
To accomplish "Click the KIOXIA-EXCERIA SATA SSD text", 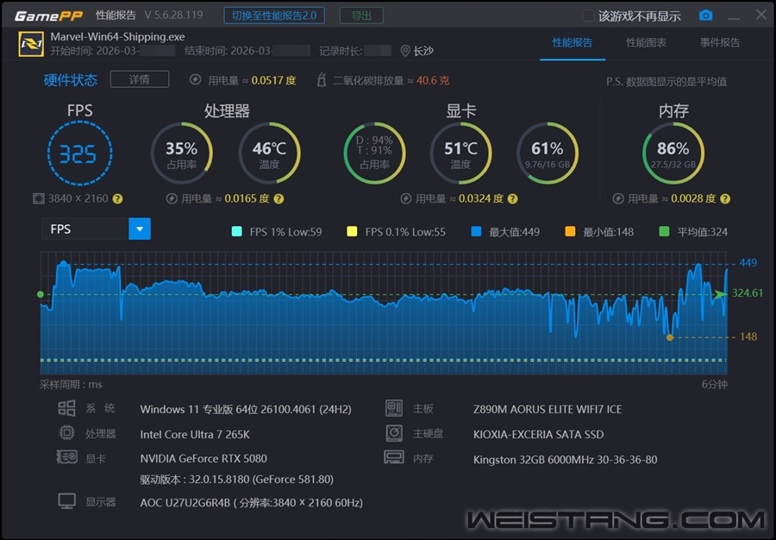I will [538, 435].
